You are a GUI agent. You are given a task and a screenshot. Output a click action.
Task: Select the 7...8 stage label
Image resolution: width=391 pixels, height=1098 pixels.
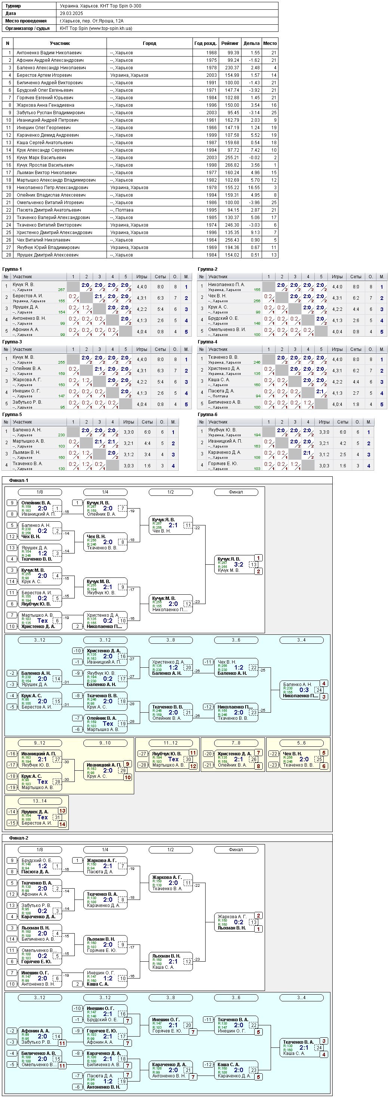pos(236,743)
